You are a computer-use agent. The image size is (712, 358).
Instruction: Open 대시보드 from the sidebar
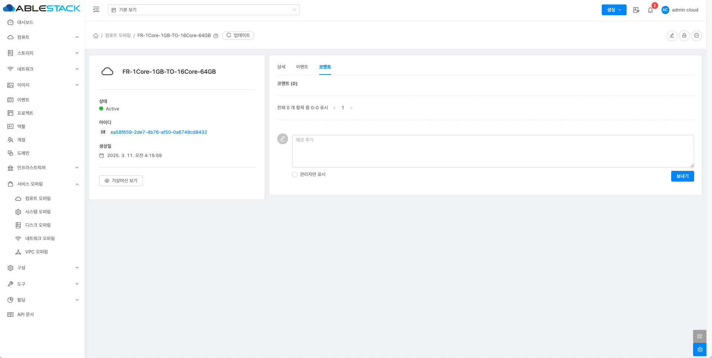click(42, 22)
